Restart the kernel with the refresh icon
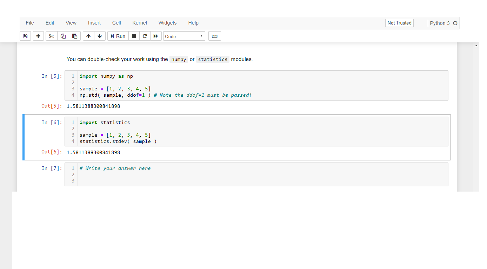 (145, 36)
